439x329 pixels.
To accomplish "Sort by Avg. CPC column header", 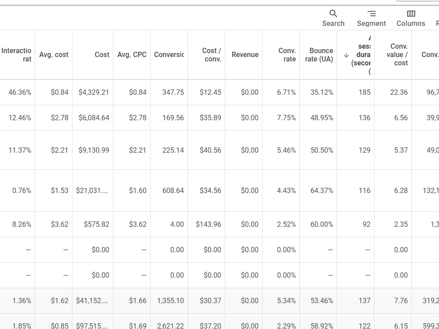I will [132, 54].
